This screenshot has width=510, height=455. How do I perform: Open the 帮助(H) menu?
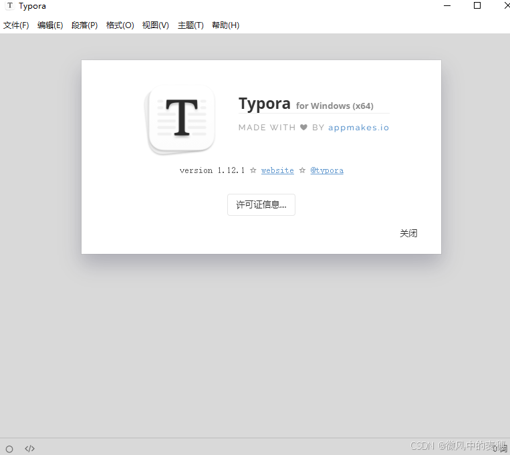225,25
